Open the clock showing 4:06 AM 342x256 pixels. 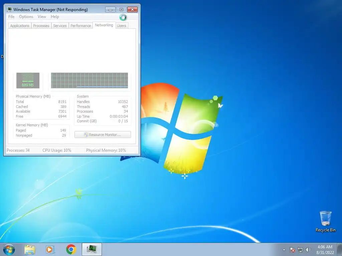tap(325, 247)
